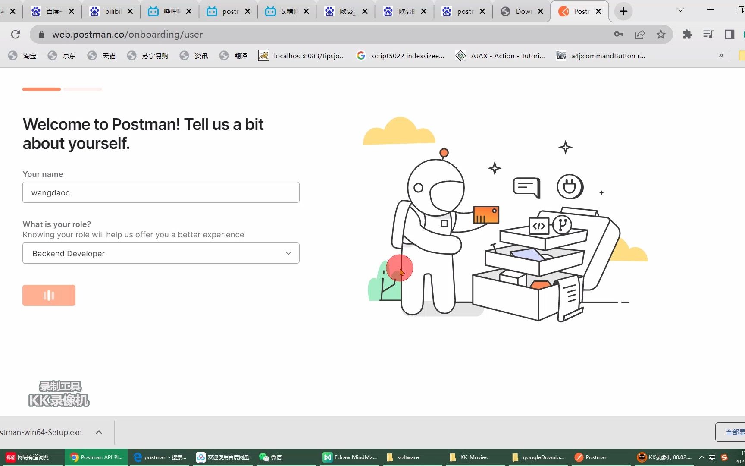Open the Extensions puzzle icon
745x466 pixels.
coord(687,34)
